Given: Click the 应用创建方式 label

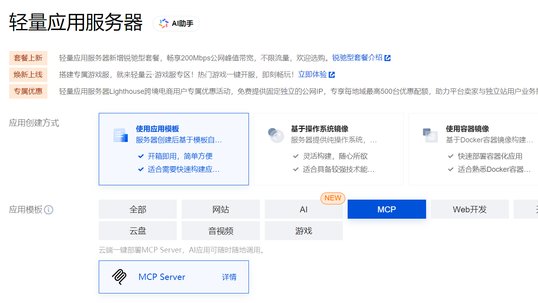Looking at the screenshot, I should pos(34,123).
